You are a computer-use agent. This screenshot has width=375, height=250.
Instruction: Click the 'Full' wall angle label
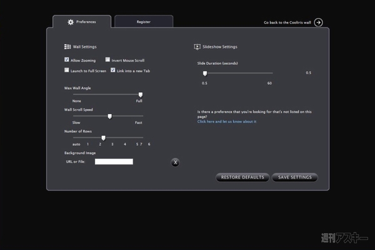pyautogui.click(x=139, y=101)
